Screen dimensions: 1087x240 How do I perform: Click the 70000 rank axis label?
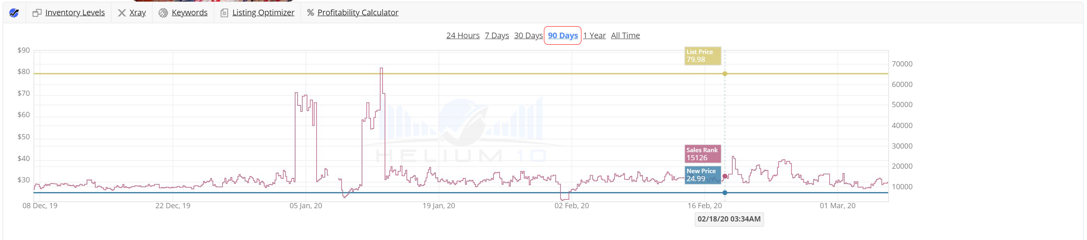(x=902, y=64)
